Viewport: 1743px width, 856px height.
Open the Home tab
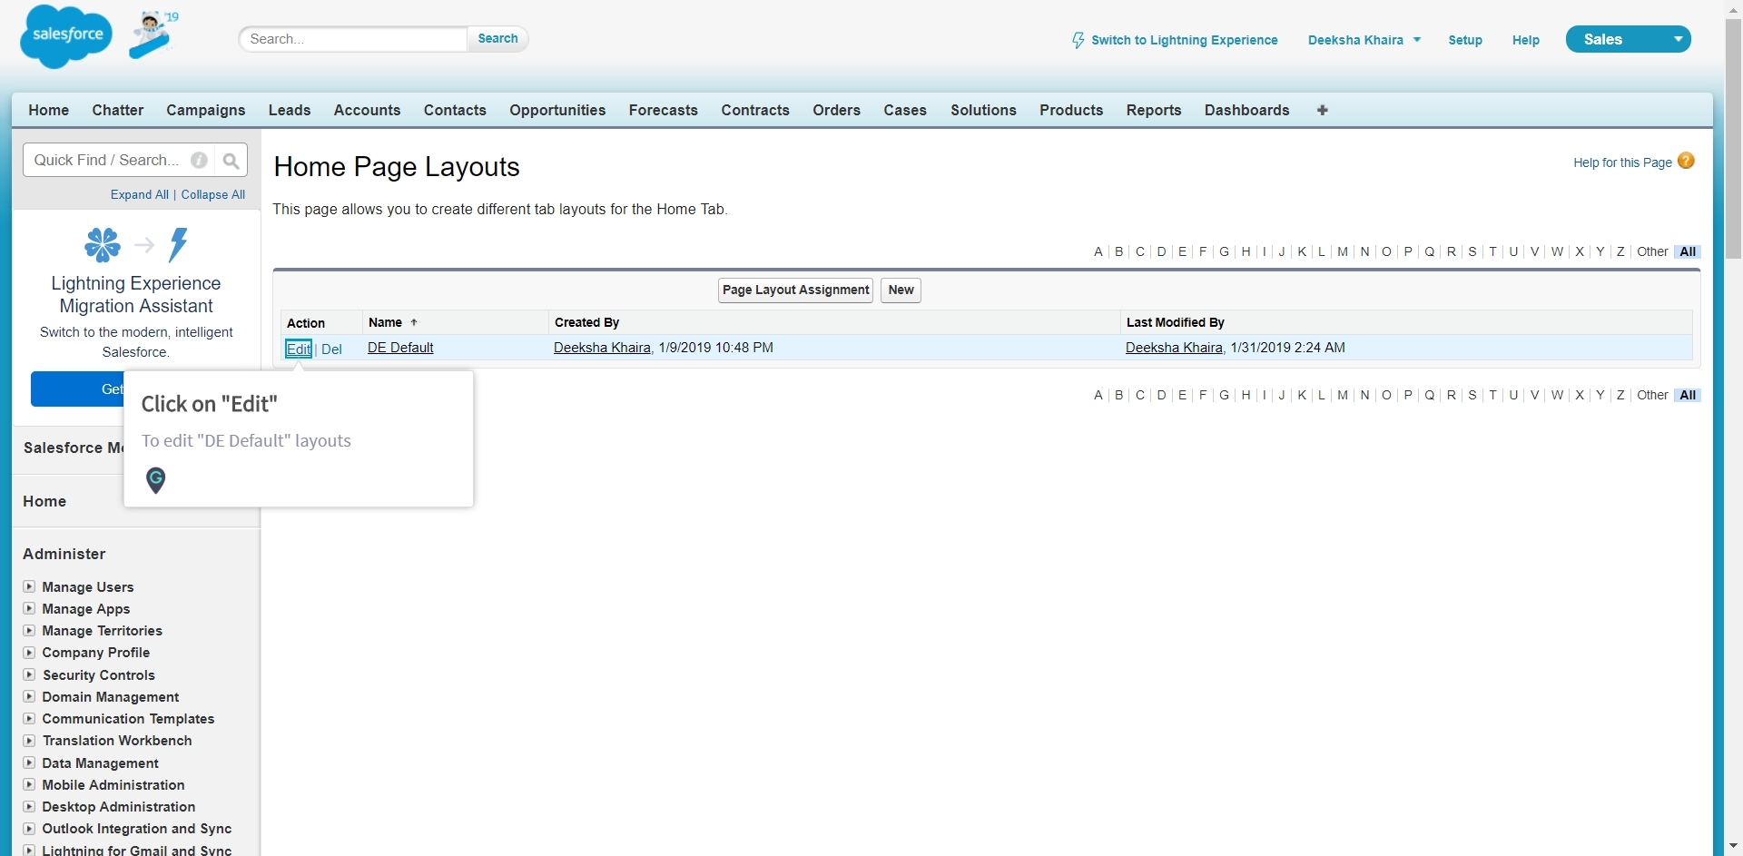click(x=49, y=110)
